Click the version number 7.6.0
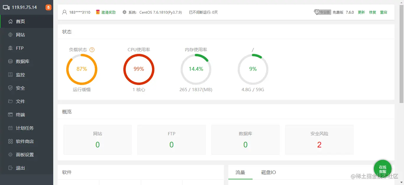This screenshot has height=185, width=404. pyautogui.click(x=350, y=12)
